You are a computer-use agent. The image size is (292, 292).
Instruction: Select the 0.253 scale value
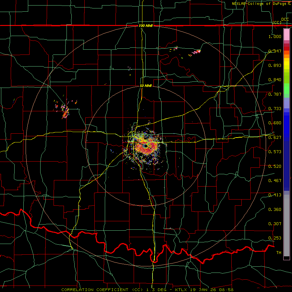pos(275,238)
